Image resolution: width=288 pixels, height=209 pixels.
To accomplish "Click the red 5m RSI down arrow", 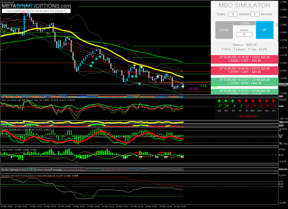I will pyautogui.click(x=267, y=101).
